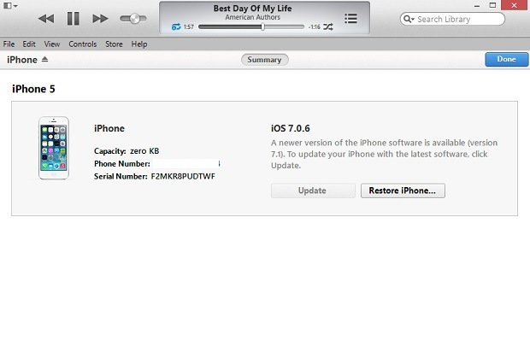Screen dimensions: 530x346
Task: Click the remaining time -1:16
Action: (315, 26)
